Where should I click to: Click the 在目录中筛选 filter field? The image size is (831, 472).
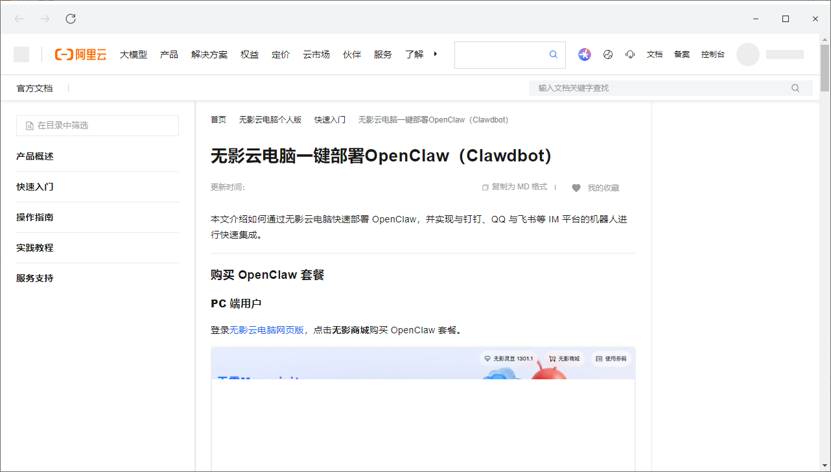(97, 125)
